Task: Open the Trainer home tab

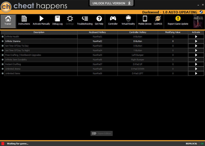Action: (x=8, y=21)
